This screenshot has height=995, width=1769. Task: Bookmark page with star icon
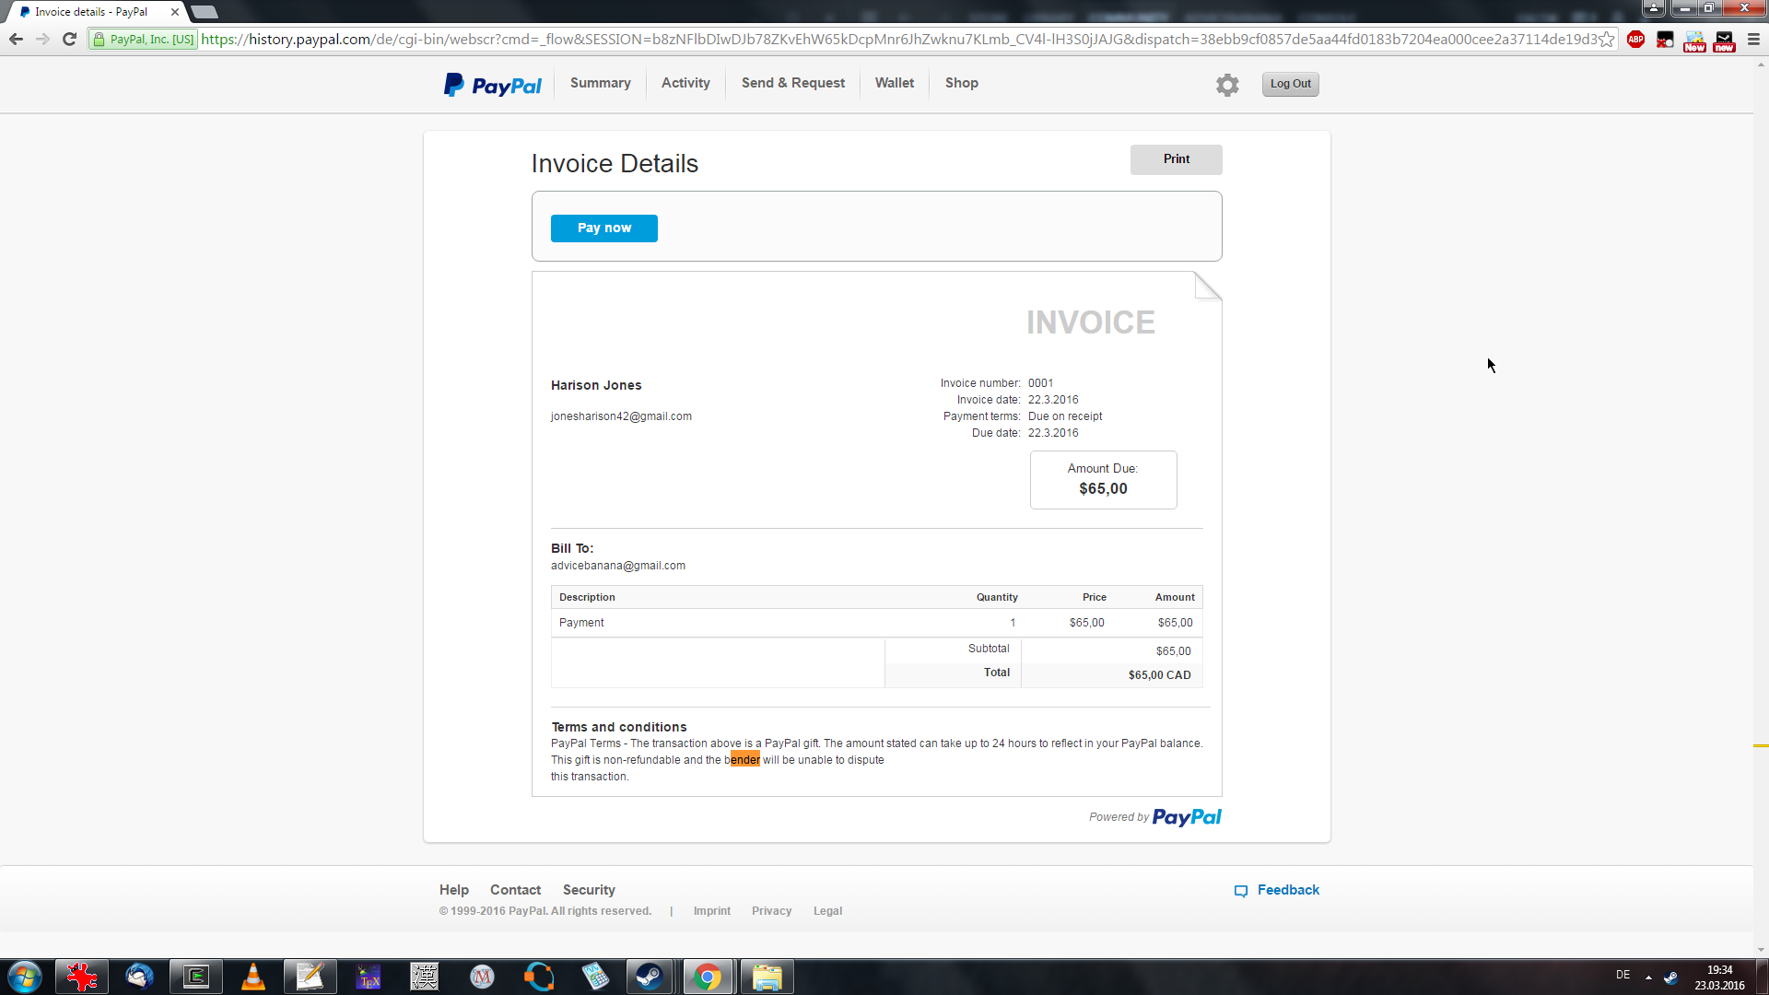[1607, 40]
